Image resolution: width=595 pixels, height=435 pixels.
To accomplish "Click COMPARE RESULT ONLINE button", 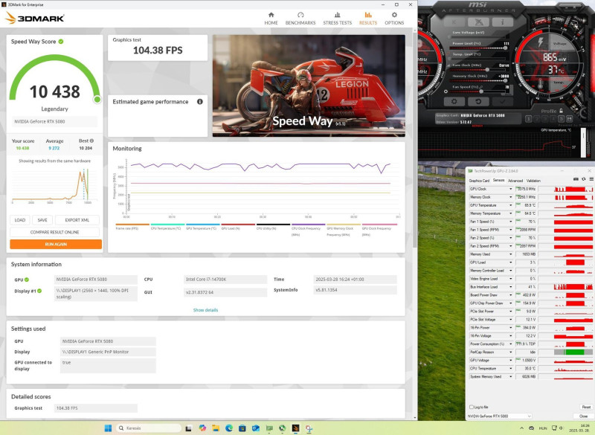I will point(54,232).
